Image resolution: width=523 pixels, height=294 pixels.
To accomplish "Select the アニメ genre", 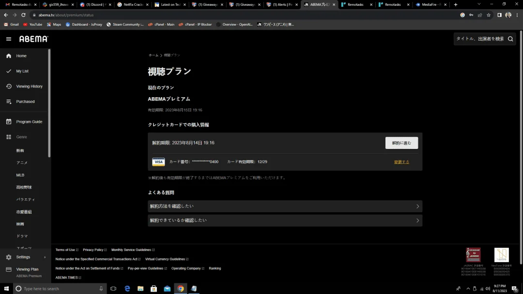I will 22,163.
